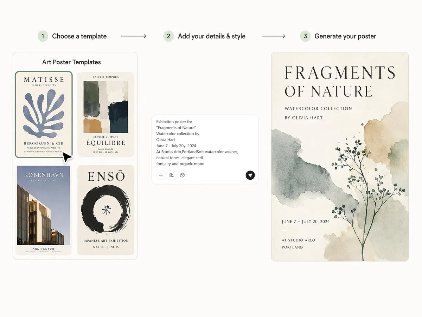Send the prompt with the arrow button
422x317 pixels.
(x=250, y=175)
